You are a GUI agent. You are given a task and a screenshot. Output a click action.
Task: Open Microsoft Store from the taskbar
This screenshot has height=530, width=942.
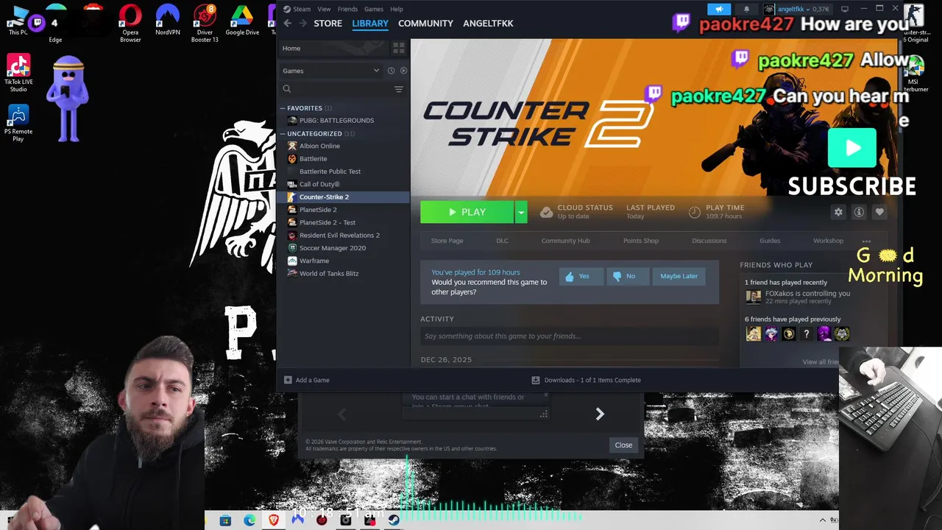coord(225,520)
